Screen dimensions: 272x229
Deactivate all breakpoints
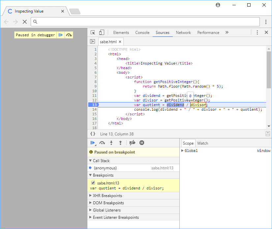tap(132, 143)
